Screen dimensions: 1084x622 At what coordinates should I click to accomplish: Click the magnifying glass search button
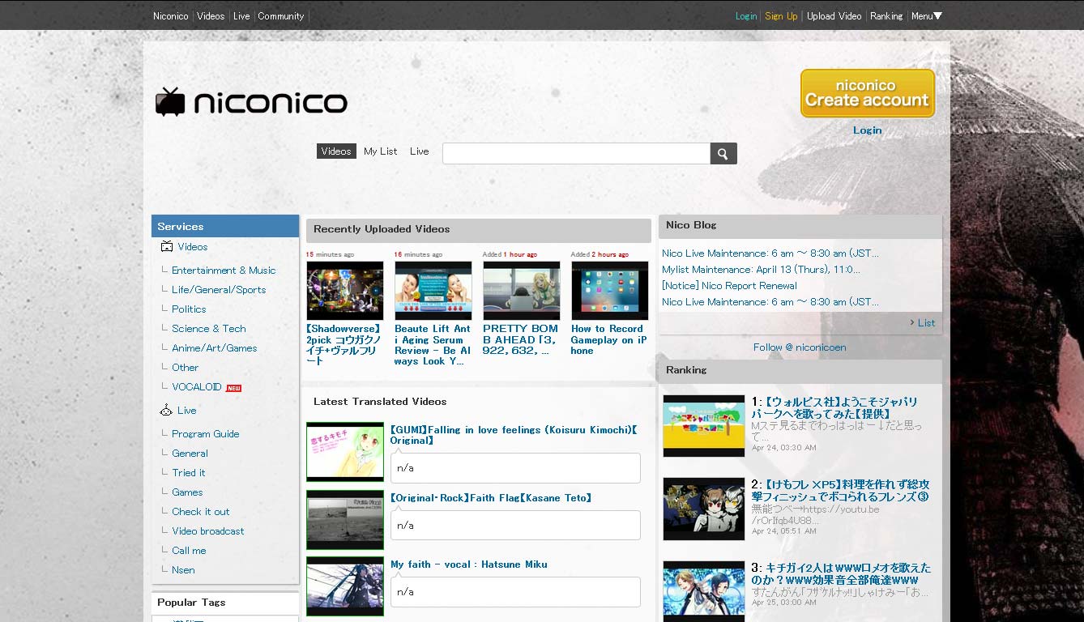[x=723, y=153]
